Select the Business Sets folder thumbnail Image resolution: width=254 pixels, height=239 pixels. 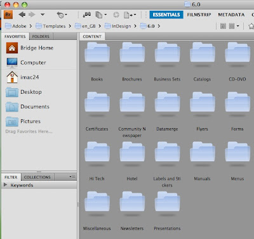tap(168, 53)
